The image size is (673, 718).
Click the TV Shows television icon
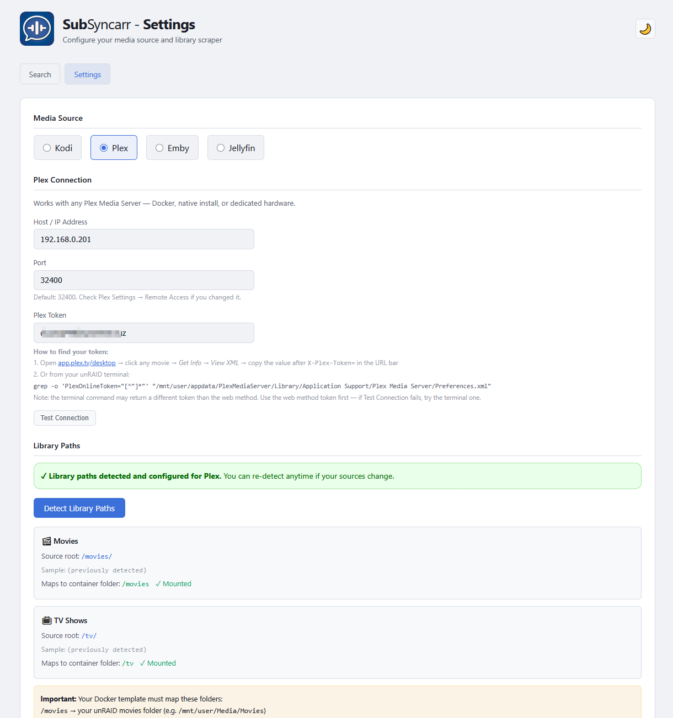tap(47, 620)
